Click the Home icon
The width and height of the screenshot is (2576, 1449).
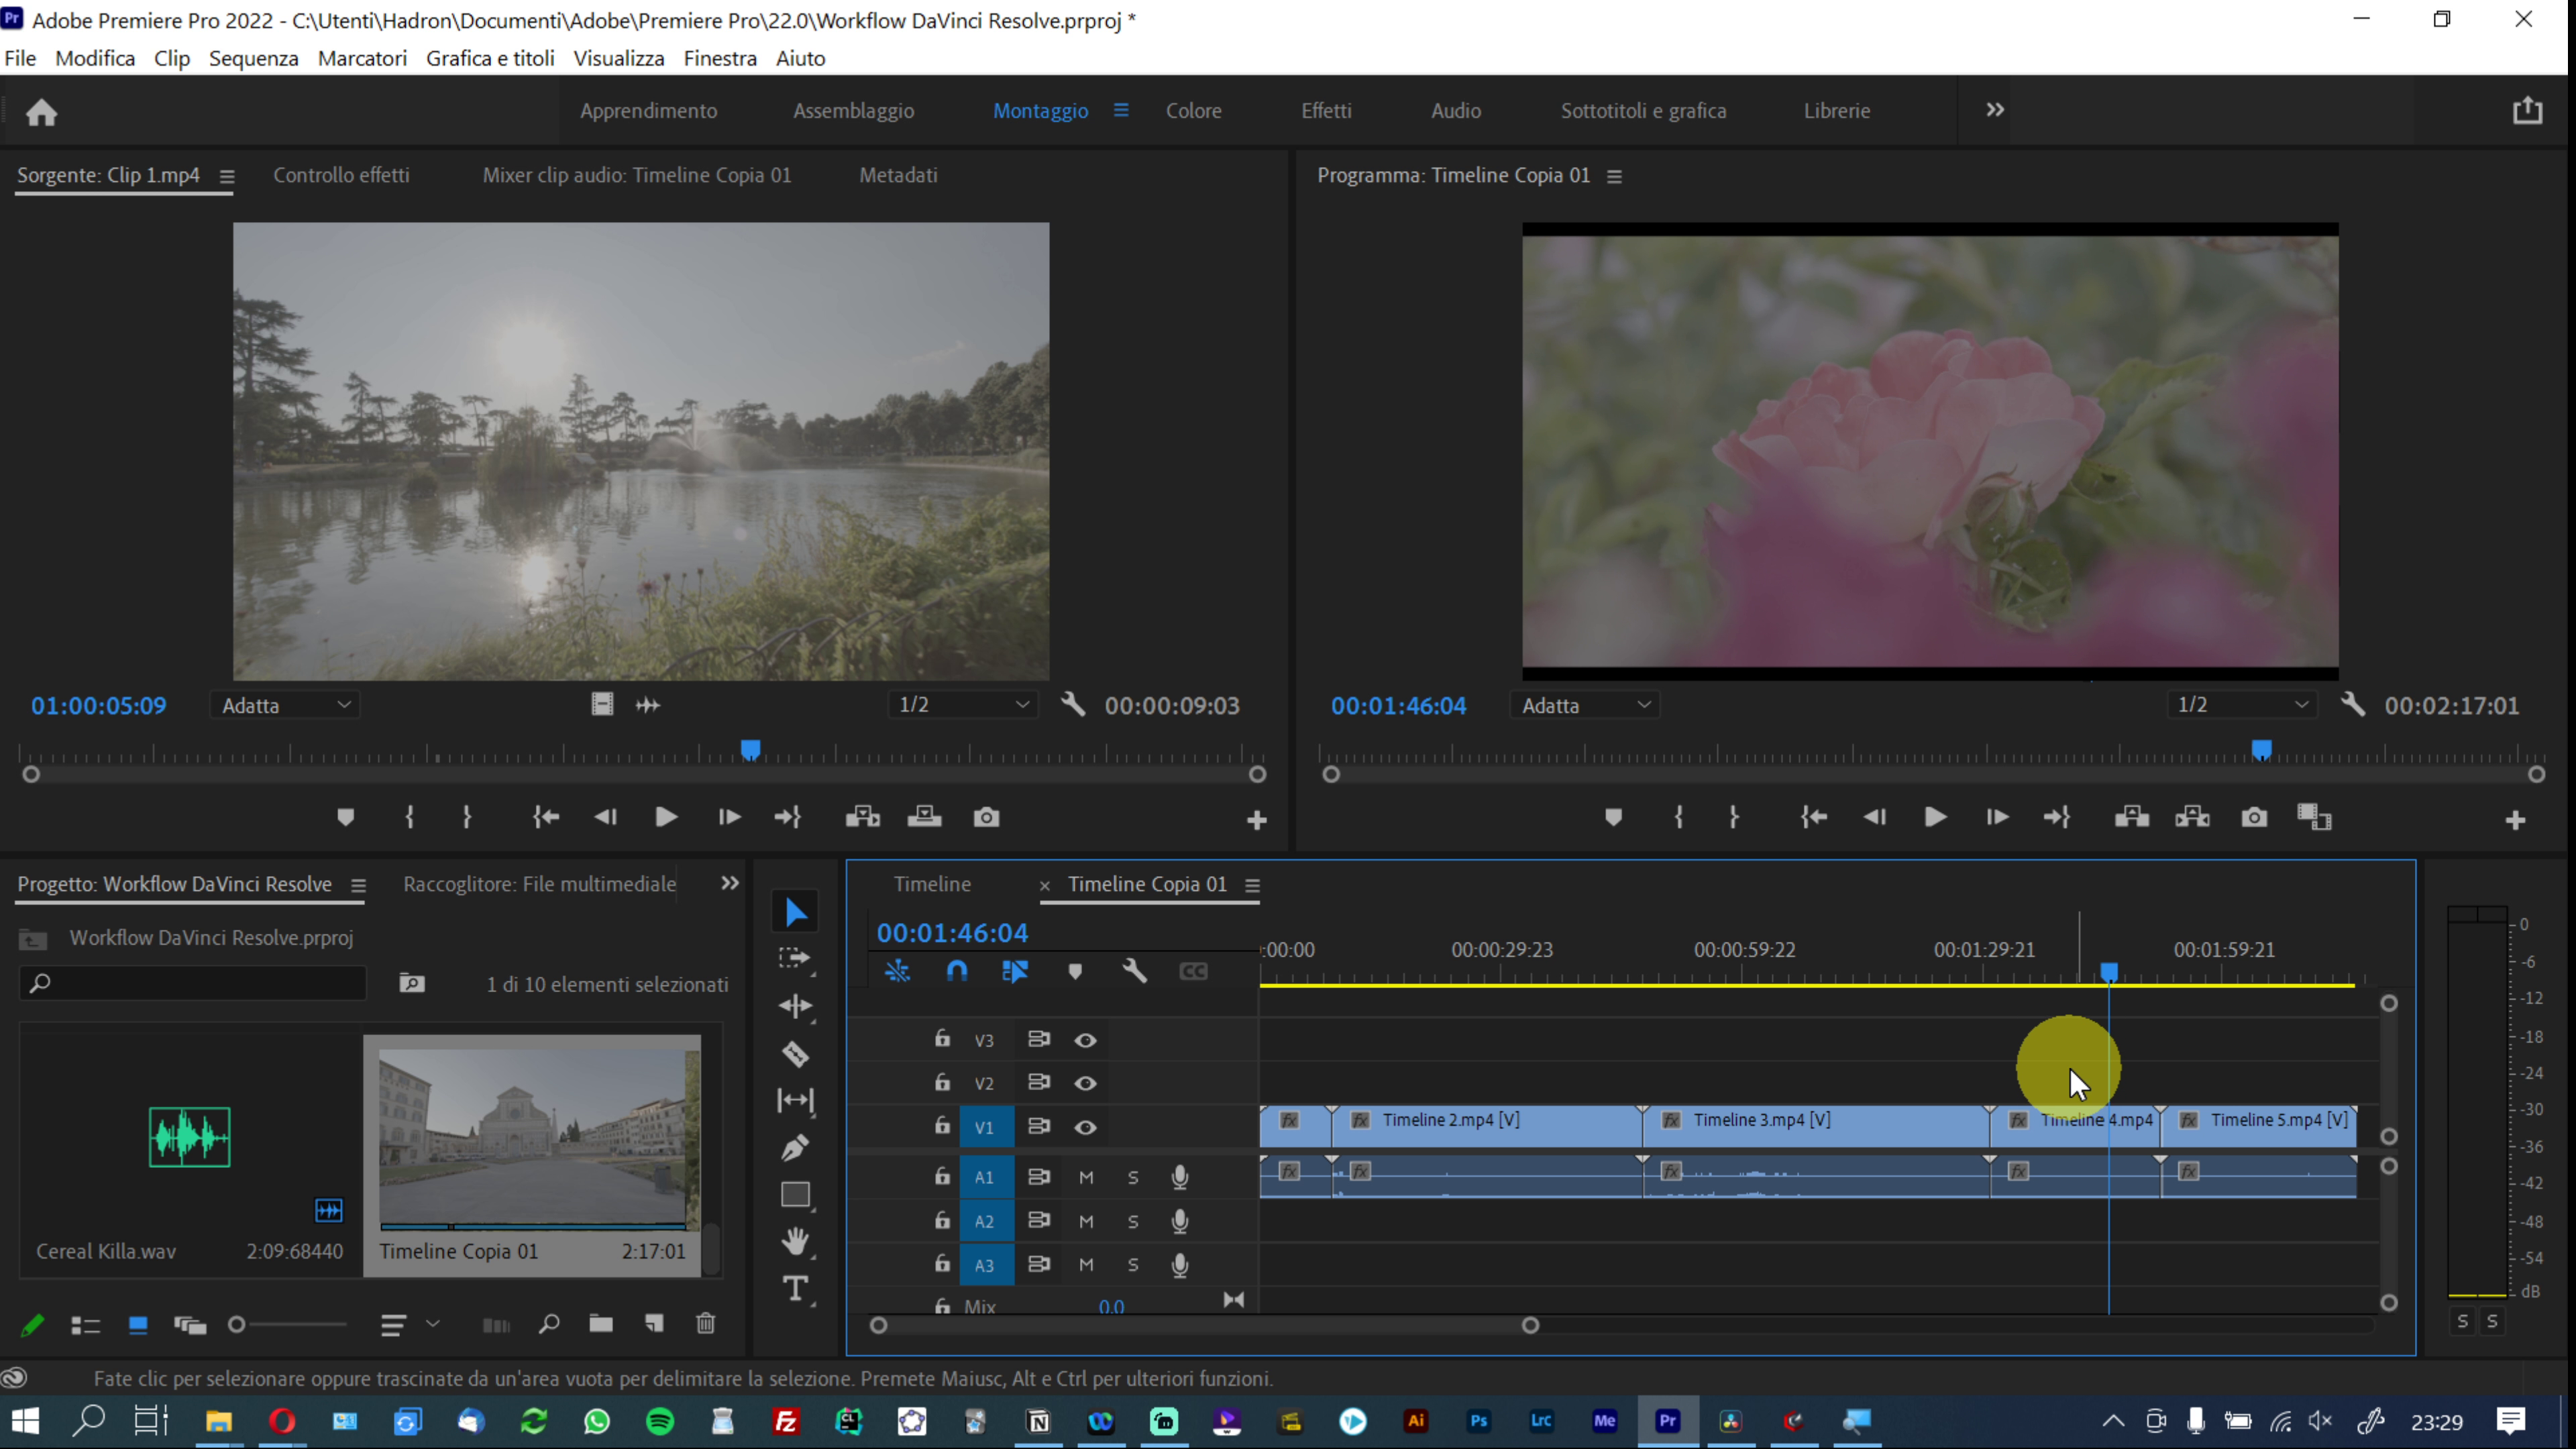coord(42,112)
